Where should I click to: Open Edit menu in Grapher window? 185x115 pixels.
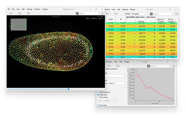(x=121, y=62)
